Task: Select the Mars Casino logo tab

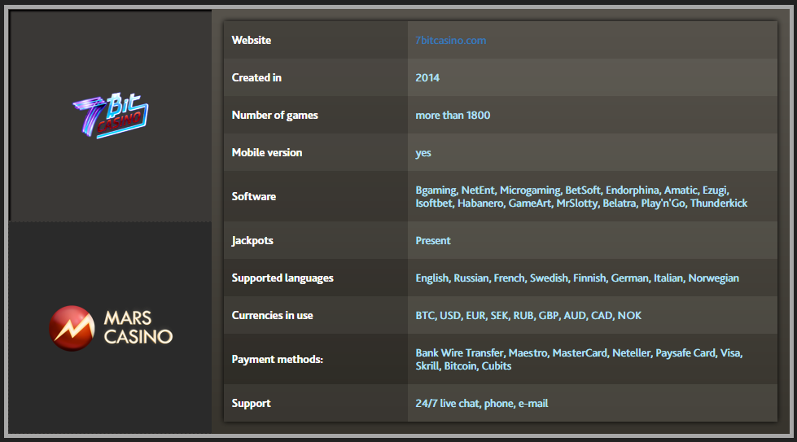Action: 110,326
